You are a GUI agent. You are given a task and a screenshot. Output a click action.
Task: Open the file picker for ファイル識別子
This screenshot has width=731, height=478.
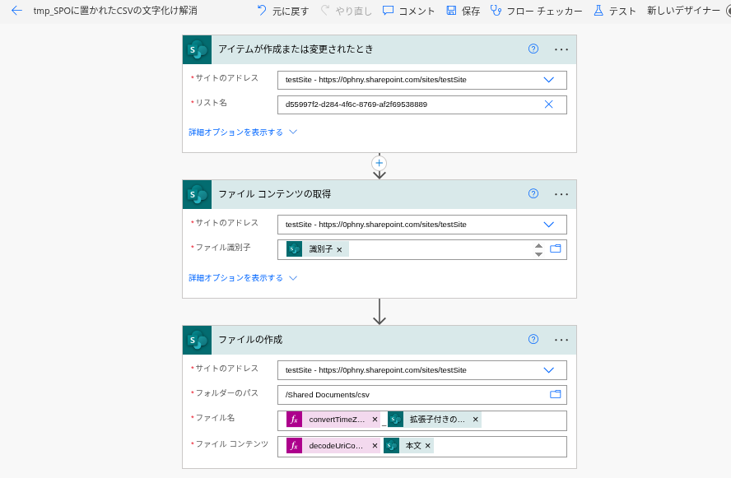555,248
